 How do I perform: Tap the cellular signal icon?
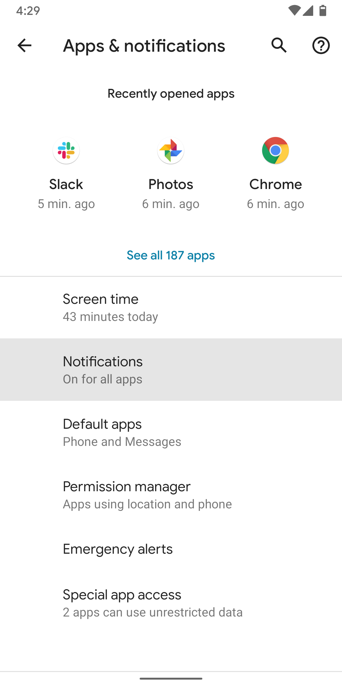[308, 11]
